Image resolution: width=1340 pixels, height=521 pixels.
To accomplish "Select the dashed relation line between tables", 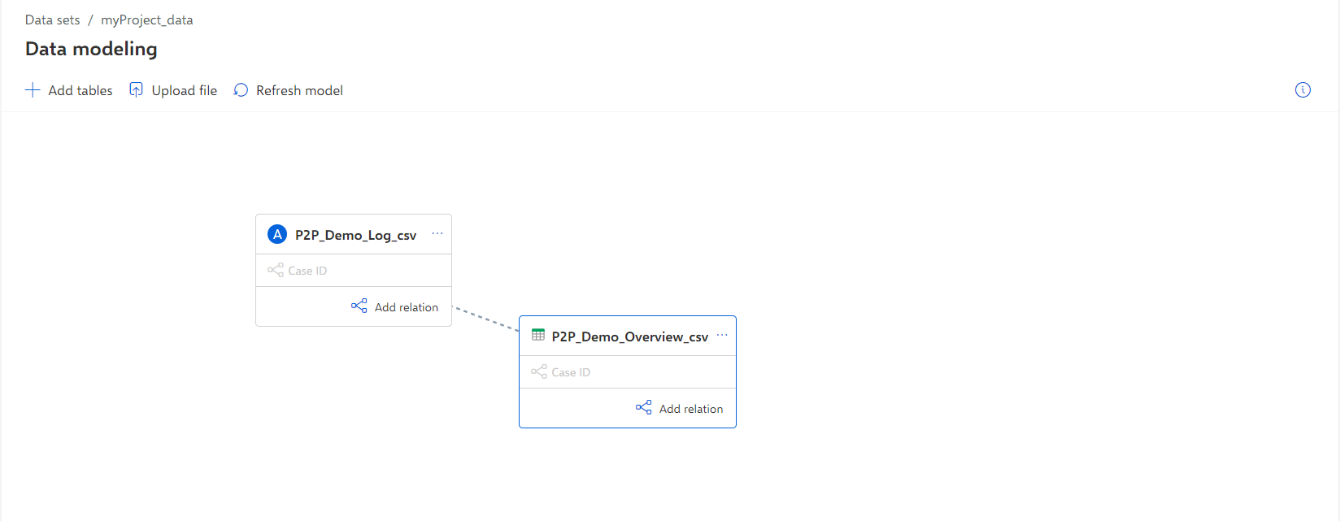I will click(485, 319).
